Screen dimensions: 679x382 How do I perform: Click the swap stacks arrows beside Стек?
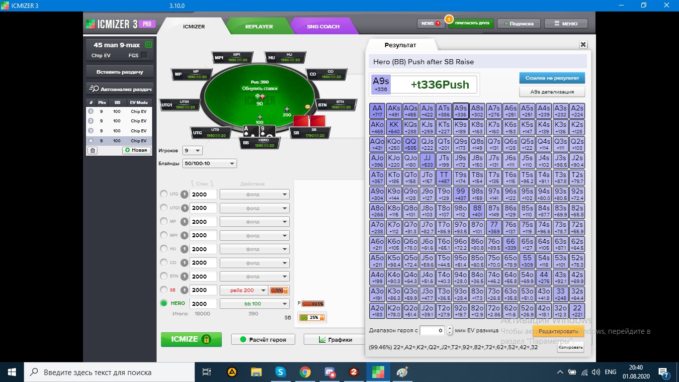202,184
